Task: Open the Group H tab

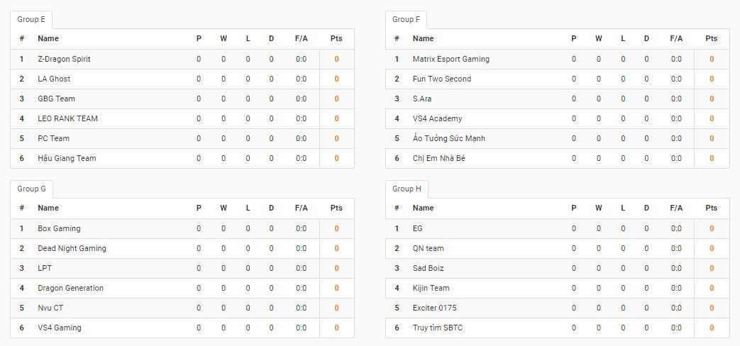Action: click(407, 189)
